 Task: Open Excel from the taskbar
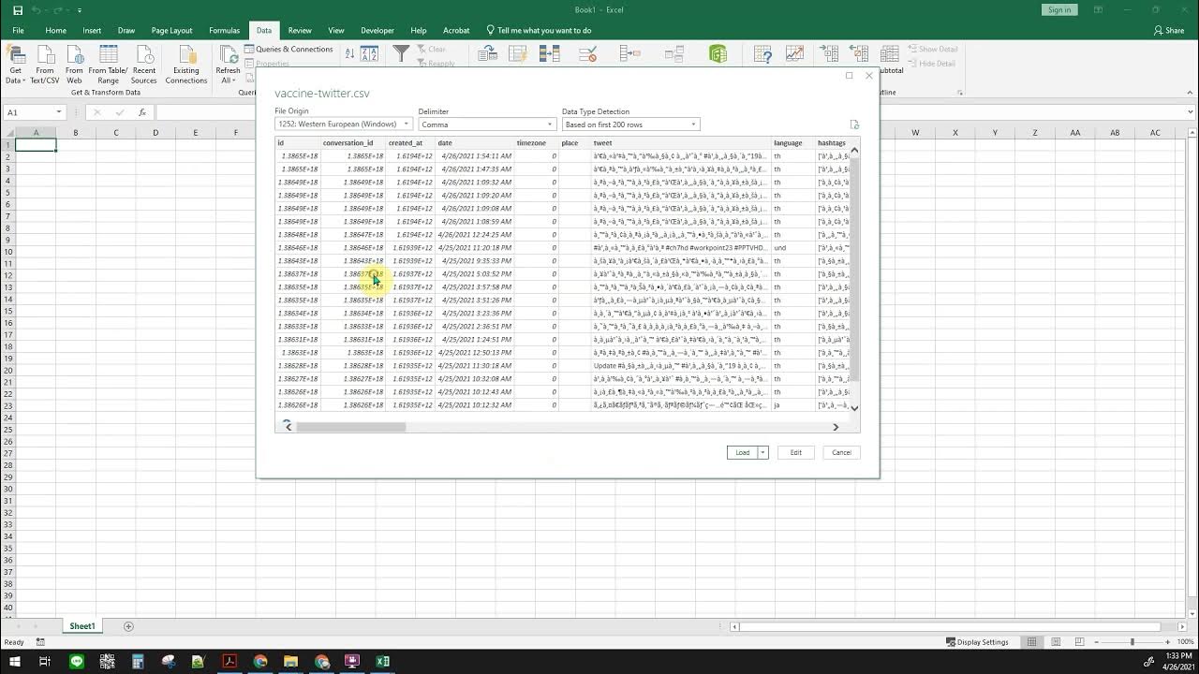382,661
